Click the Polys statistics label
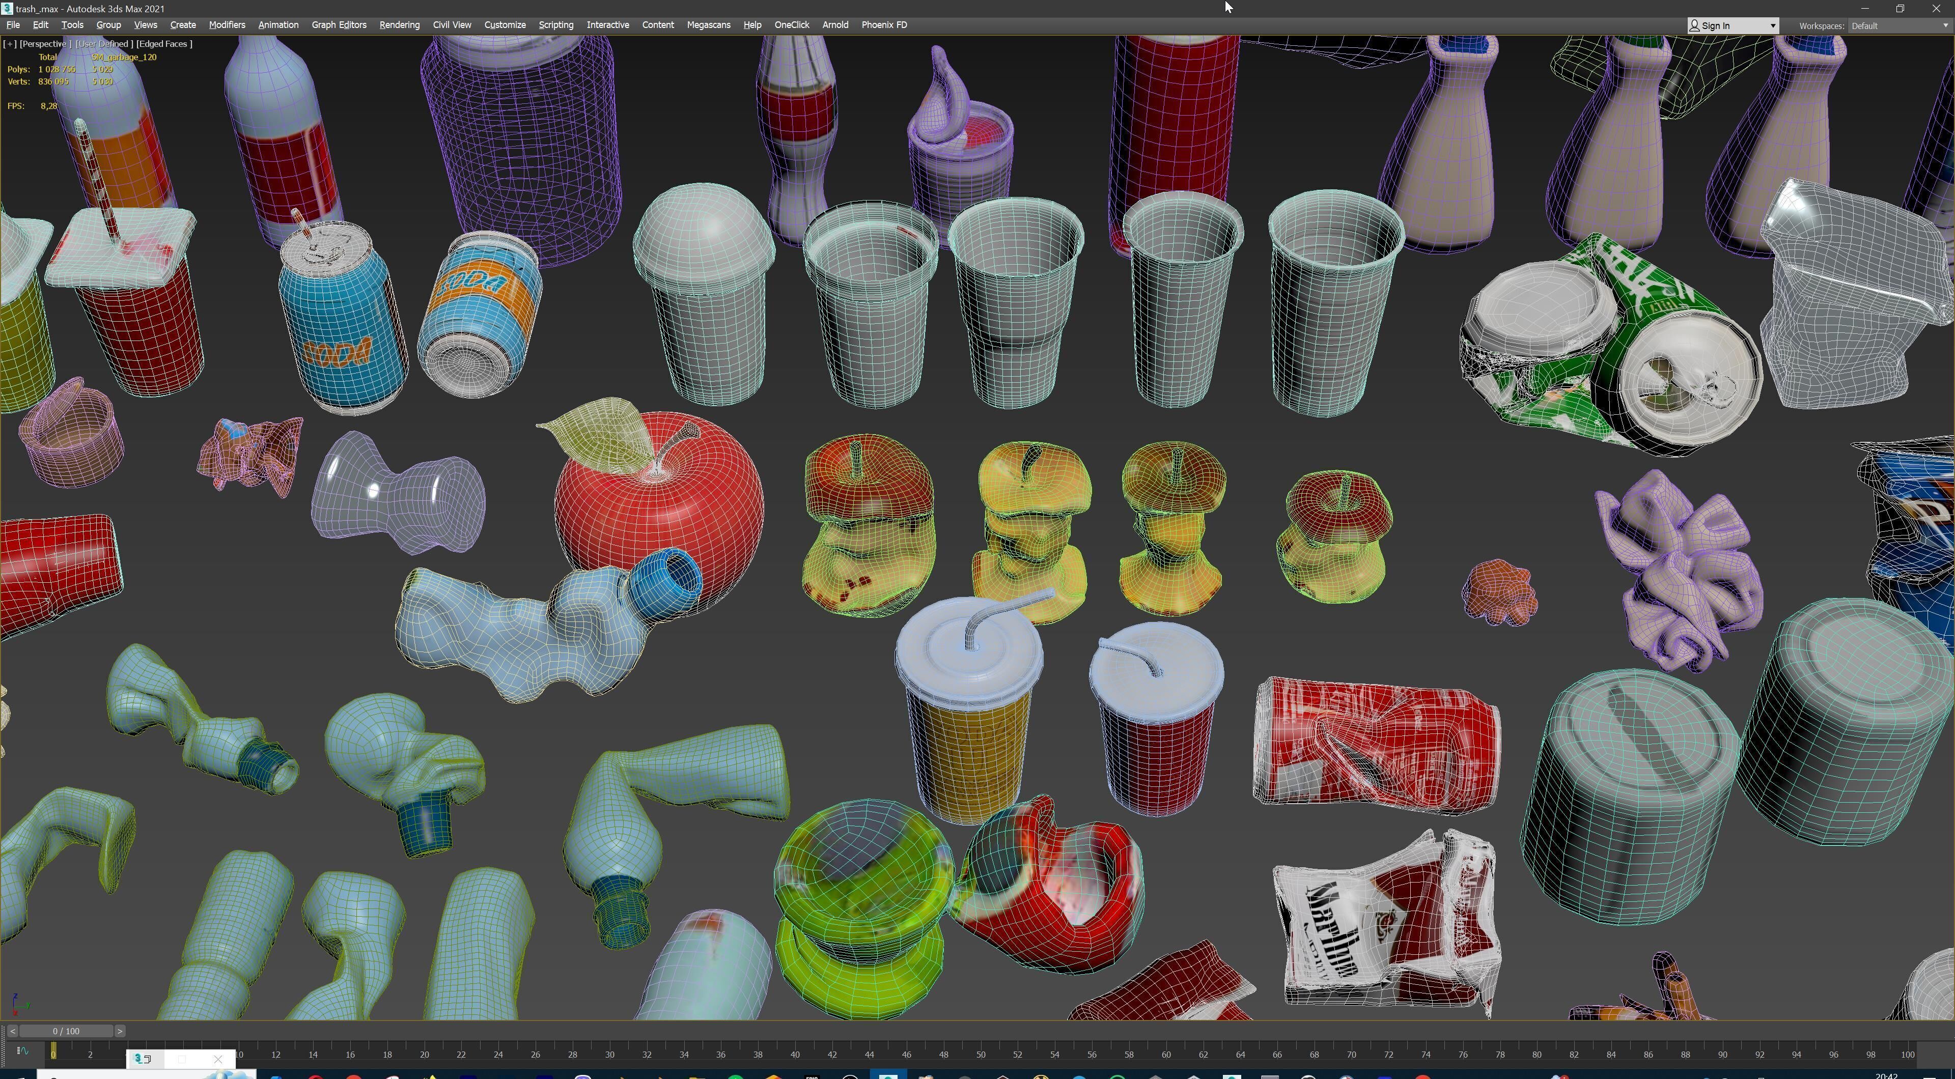Screen dimensions: 1955x1079 pyautogui.click(x=18, y=69)
